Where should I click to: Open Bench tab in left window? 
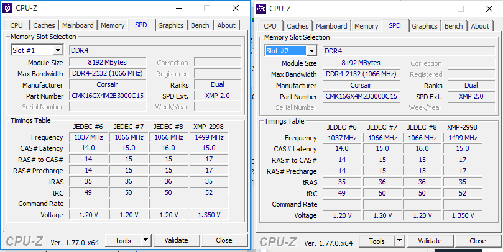tap(200, 25)
